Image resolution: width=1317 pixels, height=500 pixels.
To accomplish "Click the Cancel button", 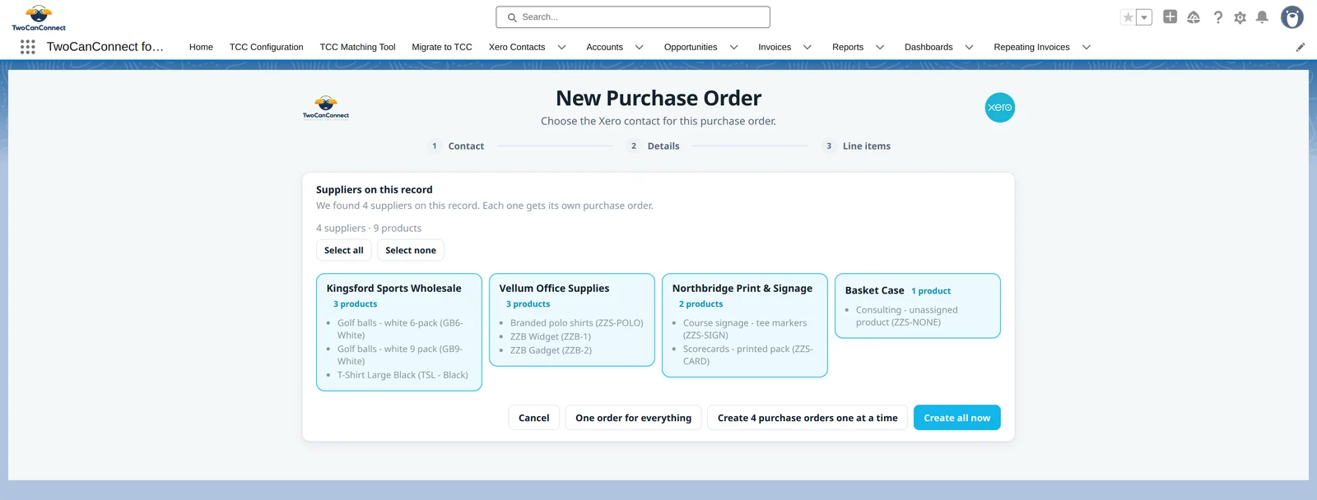I will (x=534, y=418).
